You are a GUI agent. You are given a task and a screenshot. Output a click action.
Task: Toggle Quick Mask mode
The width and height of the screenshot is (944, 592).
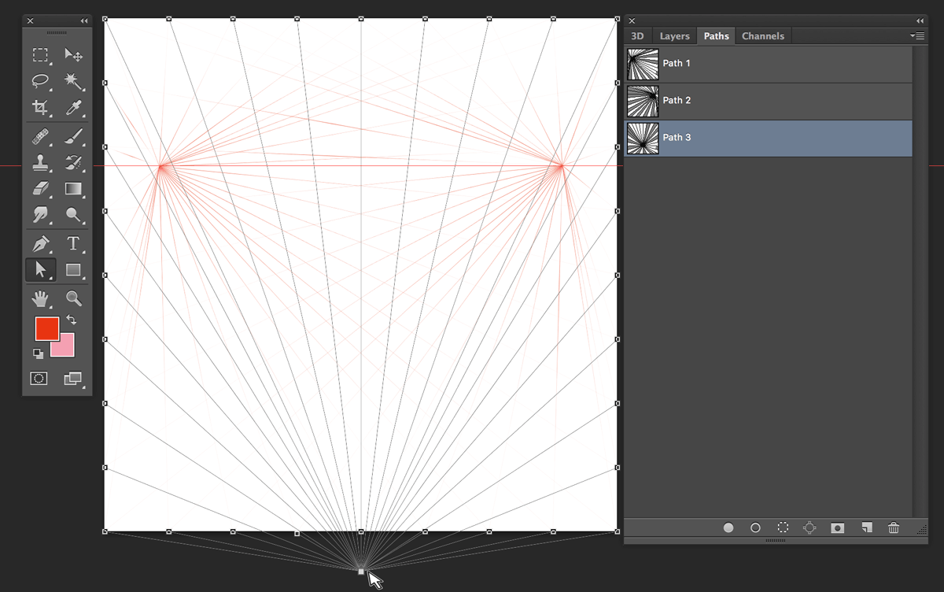[39, 379]
